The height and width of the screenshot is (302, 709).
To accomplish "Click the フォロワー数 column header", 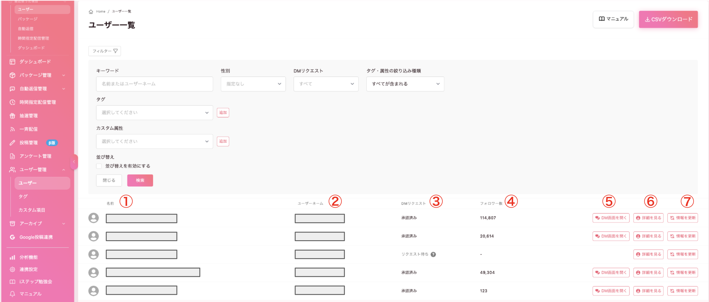I will tap(491, 203).
